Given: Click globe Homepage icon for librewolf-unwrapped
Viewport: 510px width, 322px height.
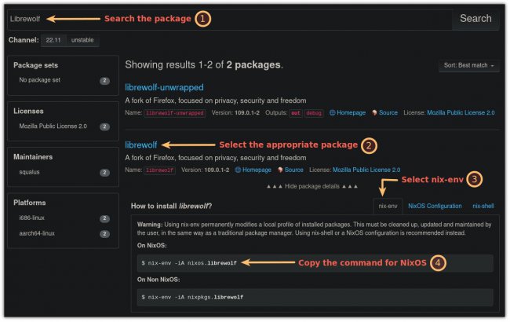Looking at the screenshot, I should [332, 113].
